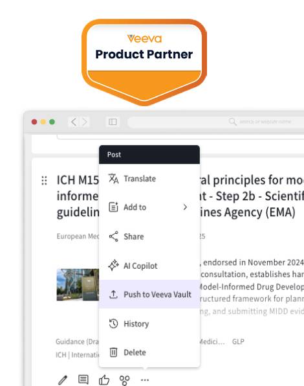Screen dimensions: 304x386
Task: Click the yellow minimize window dot
Action: (x=43, y=122)
